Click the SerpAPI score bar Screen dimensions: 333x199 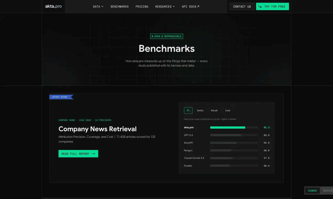[234, 143]
